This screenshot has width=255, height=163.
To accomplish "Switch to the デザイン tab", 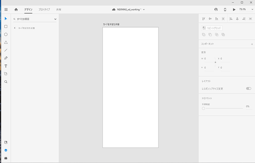I will 28,10.
